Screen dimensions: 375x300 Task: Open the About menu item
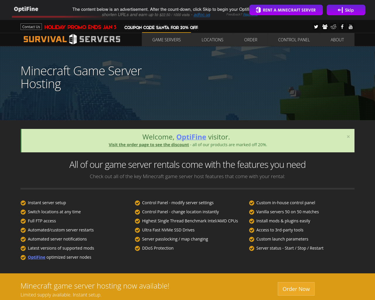point(337,40)
